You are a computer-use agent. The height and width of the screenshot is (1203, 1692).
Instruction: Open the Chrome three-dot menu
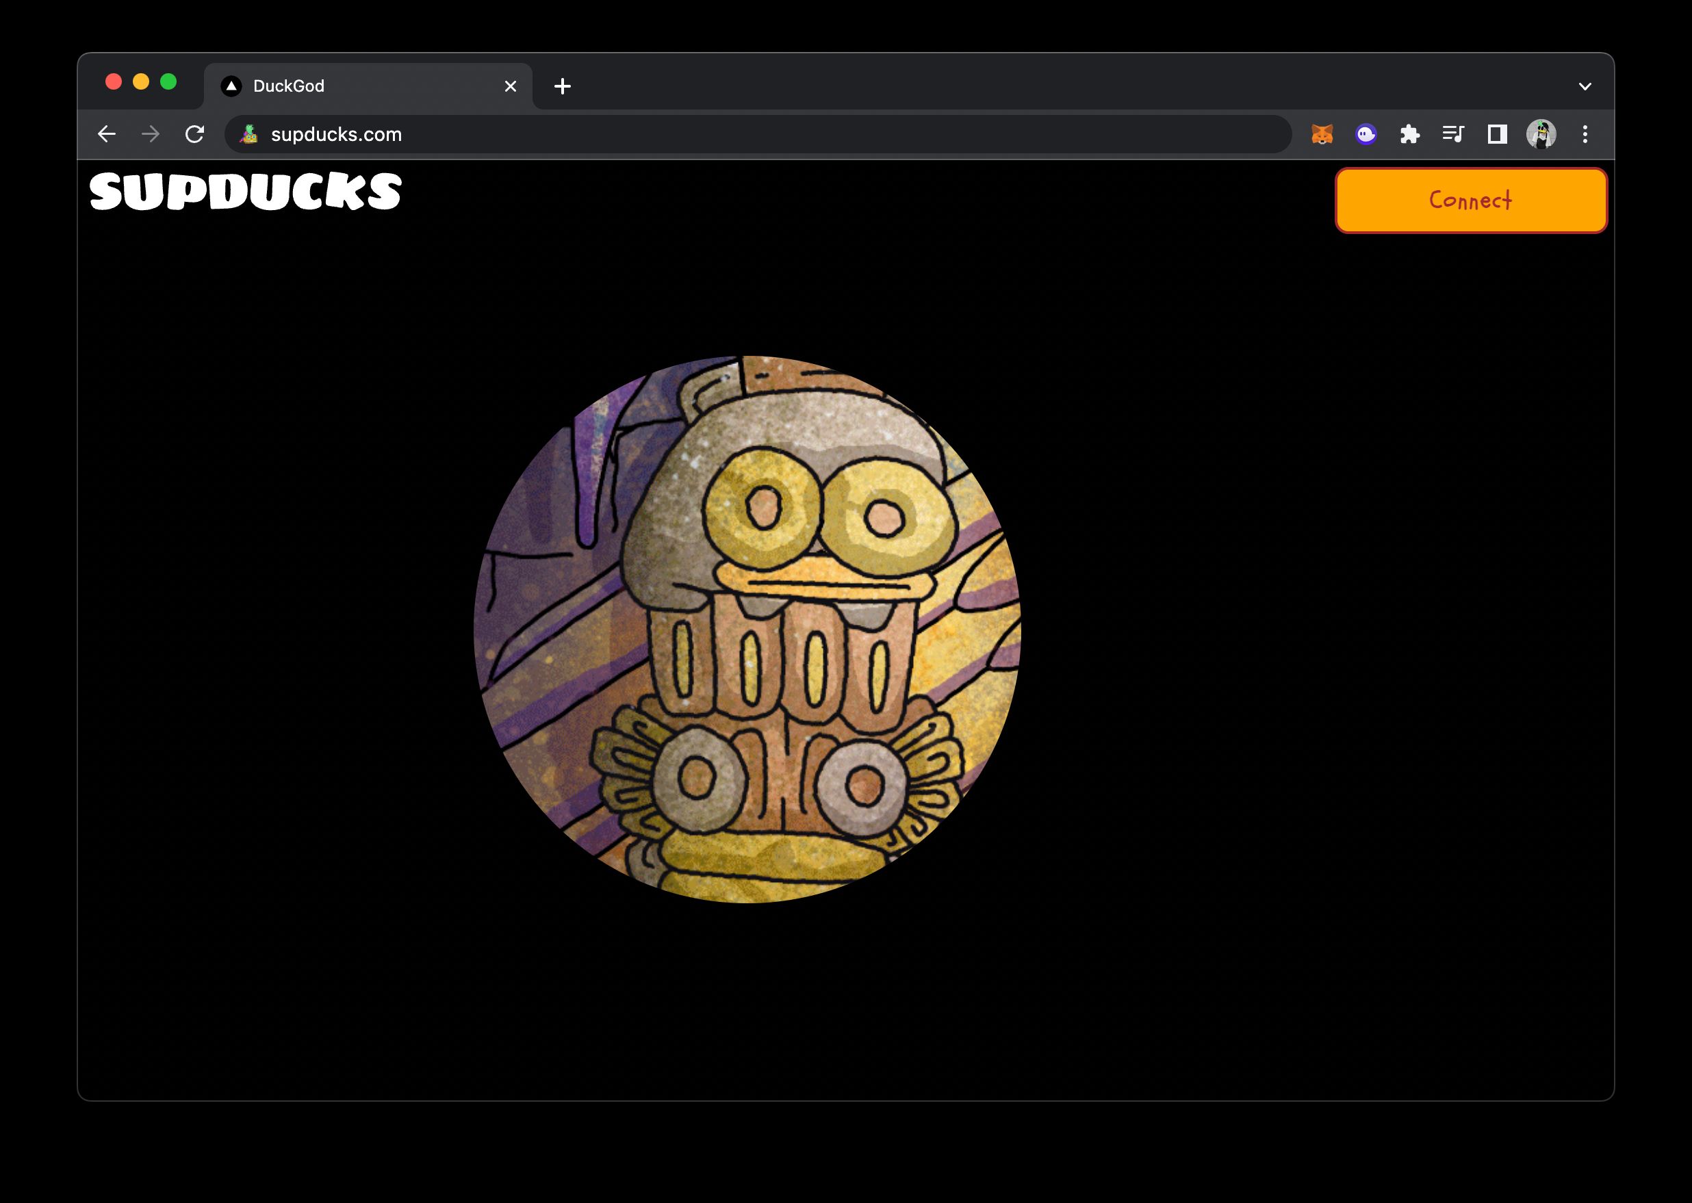[x=1585, y=134]
